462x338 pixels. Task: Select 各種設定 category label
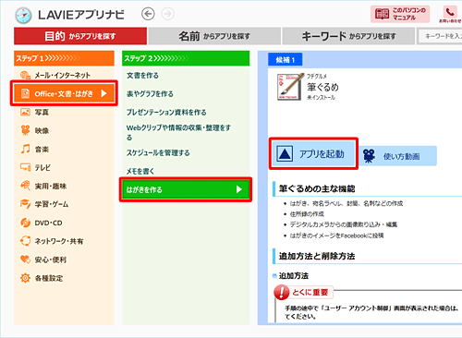click(x=49, y=278)
